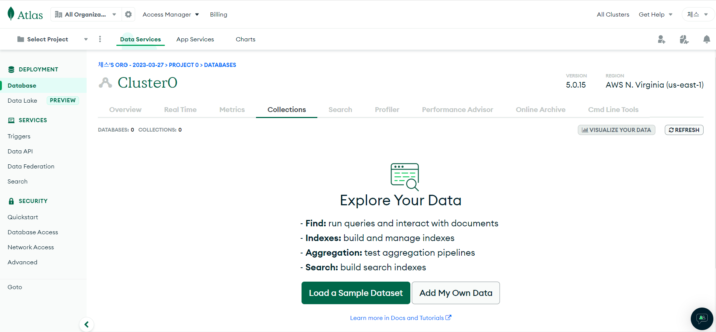The width and height of the screenshot is (716, 332).
Task: Click the version value 5.0.15
Action: click(x=576, y=85)
